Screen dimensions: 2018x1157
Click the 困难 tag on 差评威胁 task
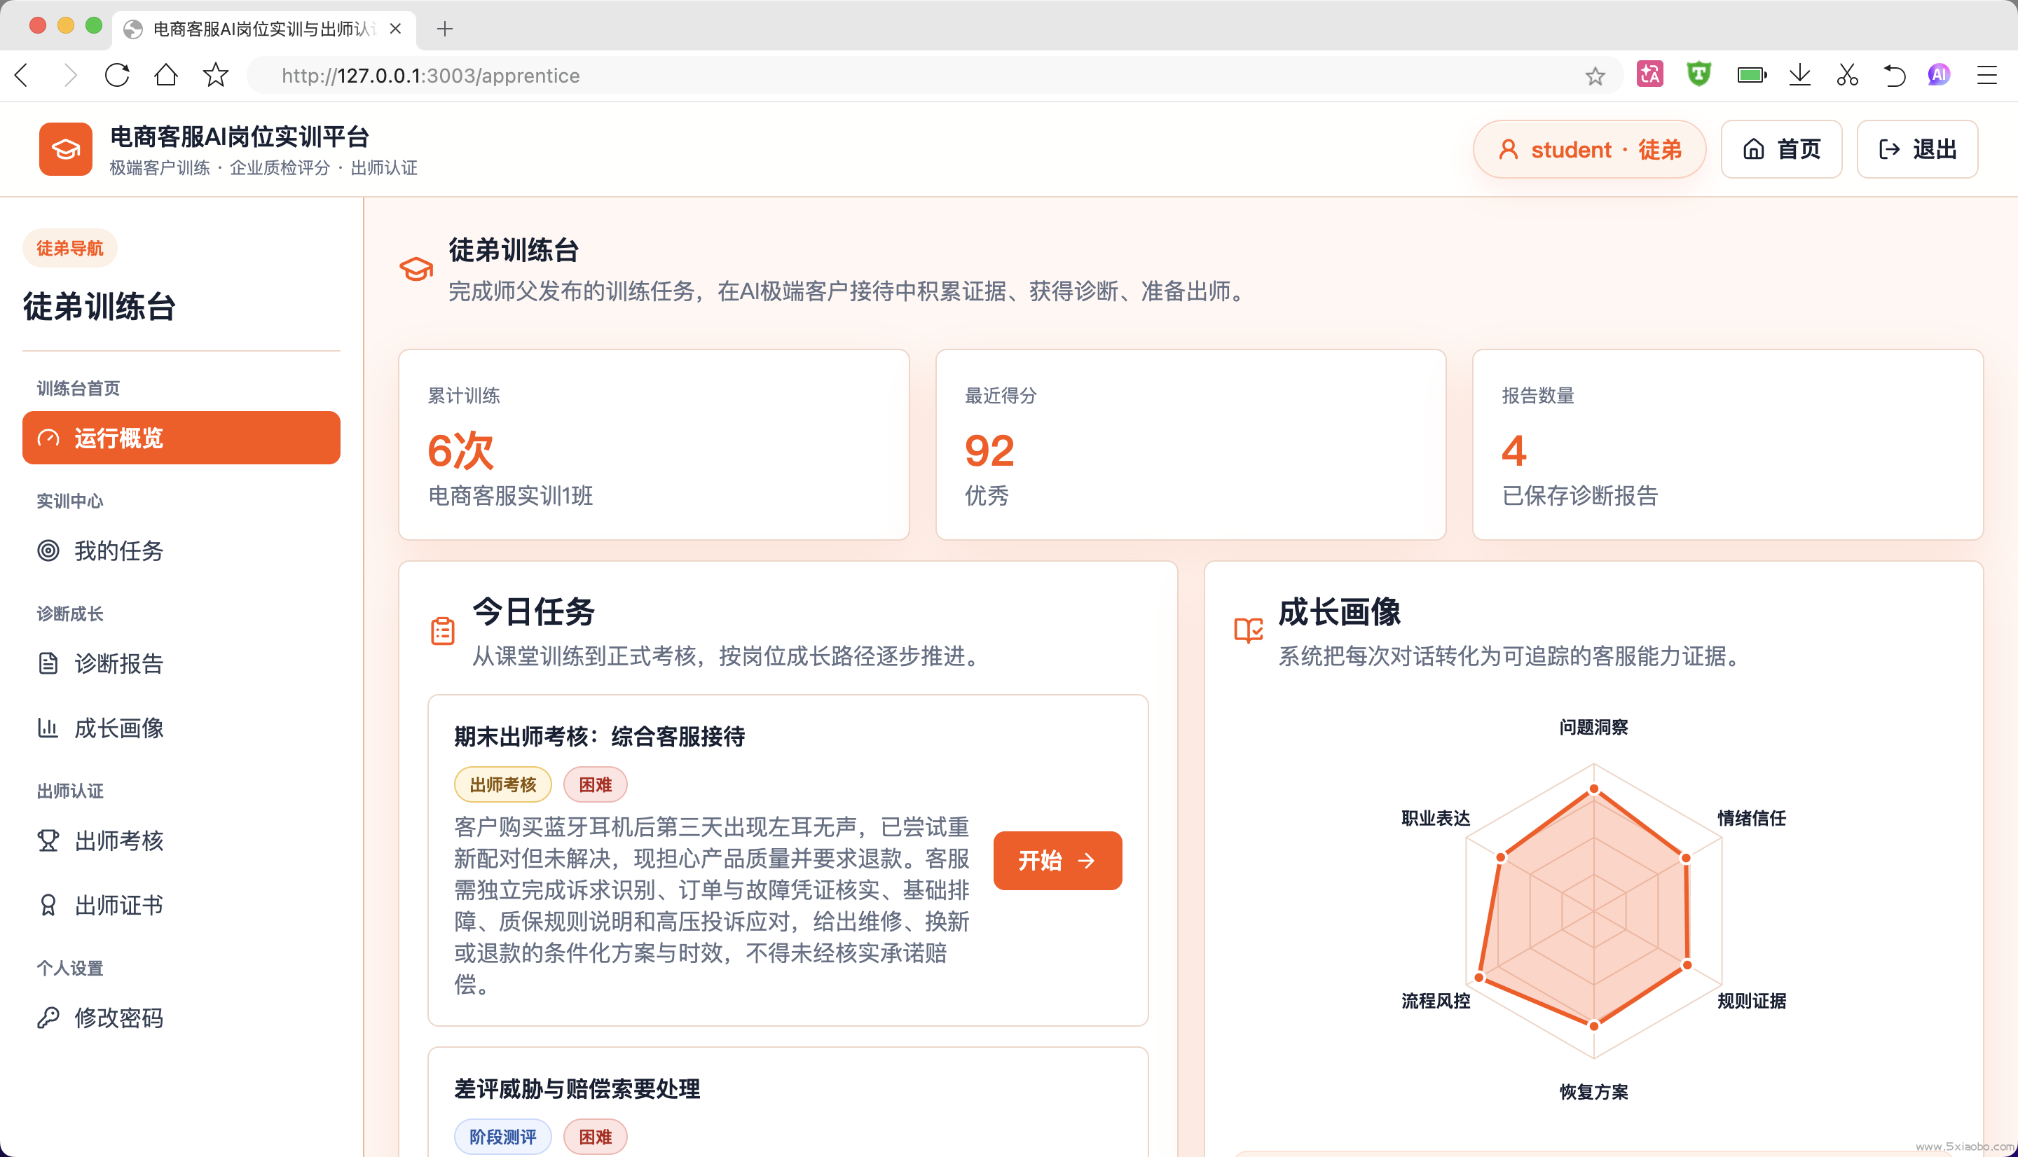596,1137
